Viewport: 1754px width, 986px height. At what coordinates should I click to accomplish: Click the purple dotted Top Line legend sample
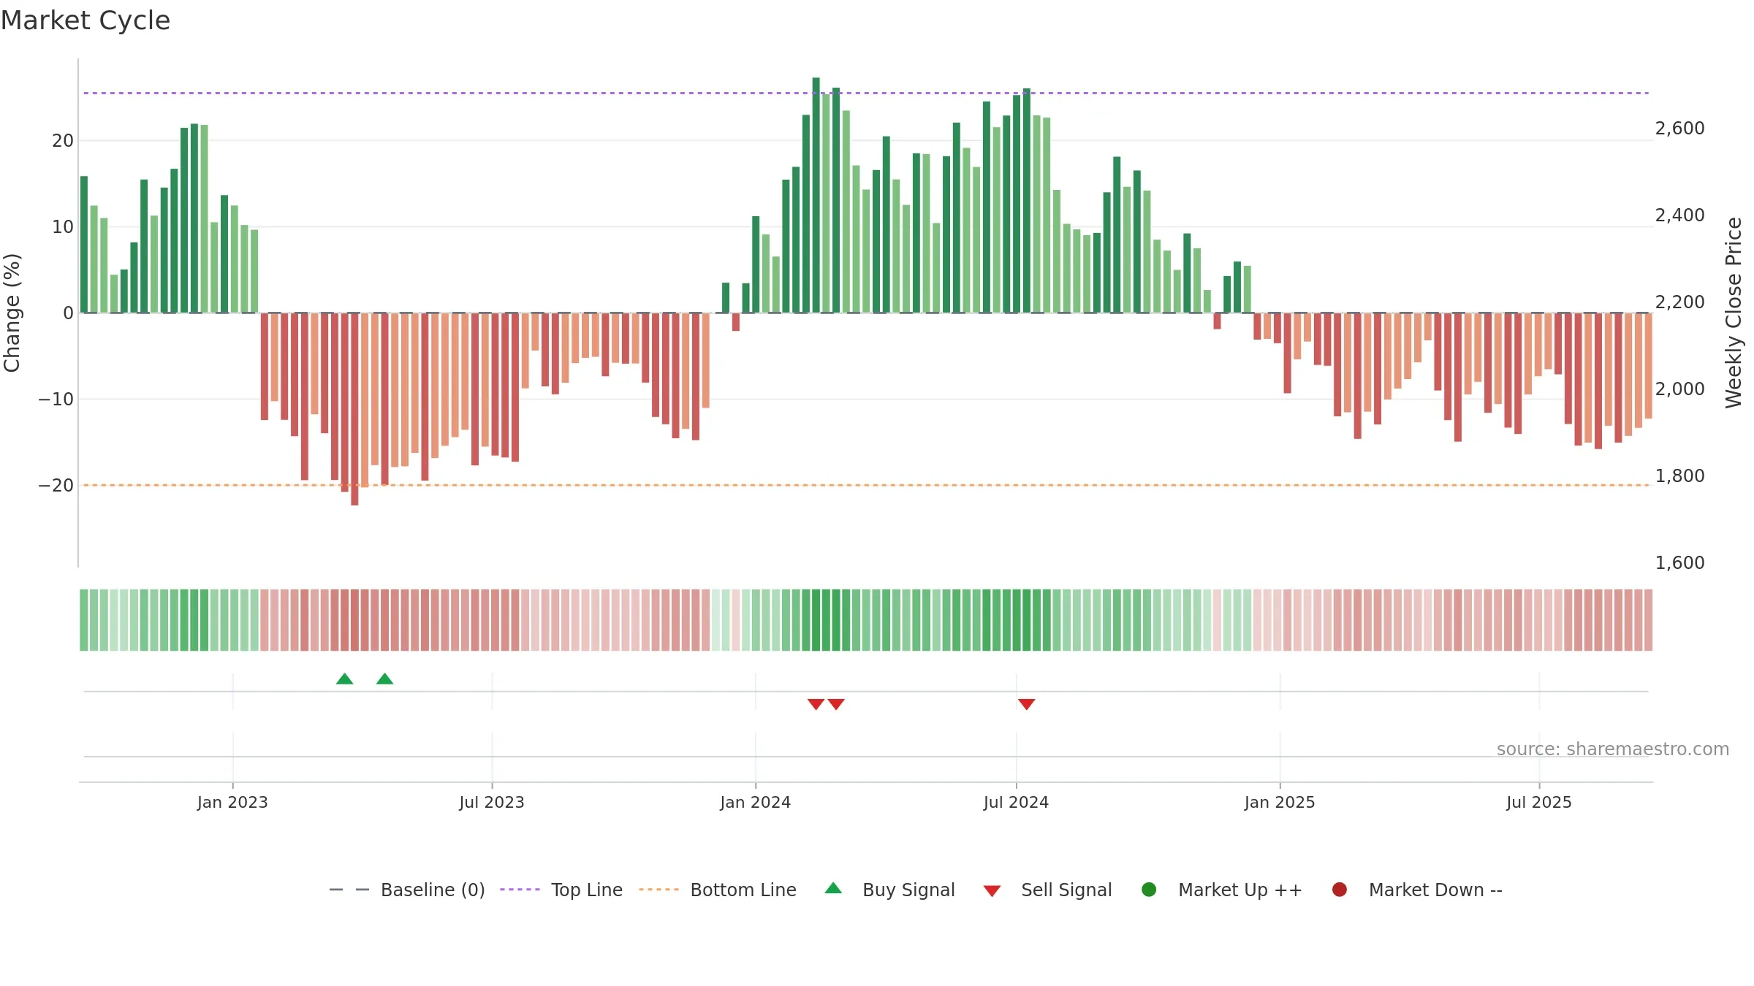(520, 890)
